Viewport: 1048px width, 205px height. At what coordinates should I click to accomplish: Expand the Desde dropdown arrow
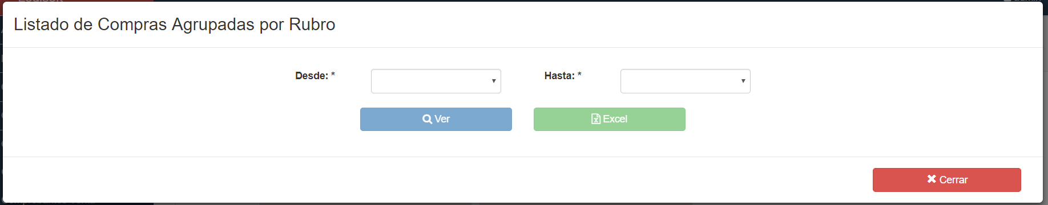tap(494, 81)
